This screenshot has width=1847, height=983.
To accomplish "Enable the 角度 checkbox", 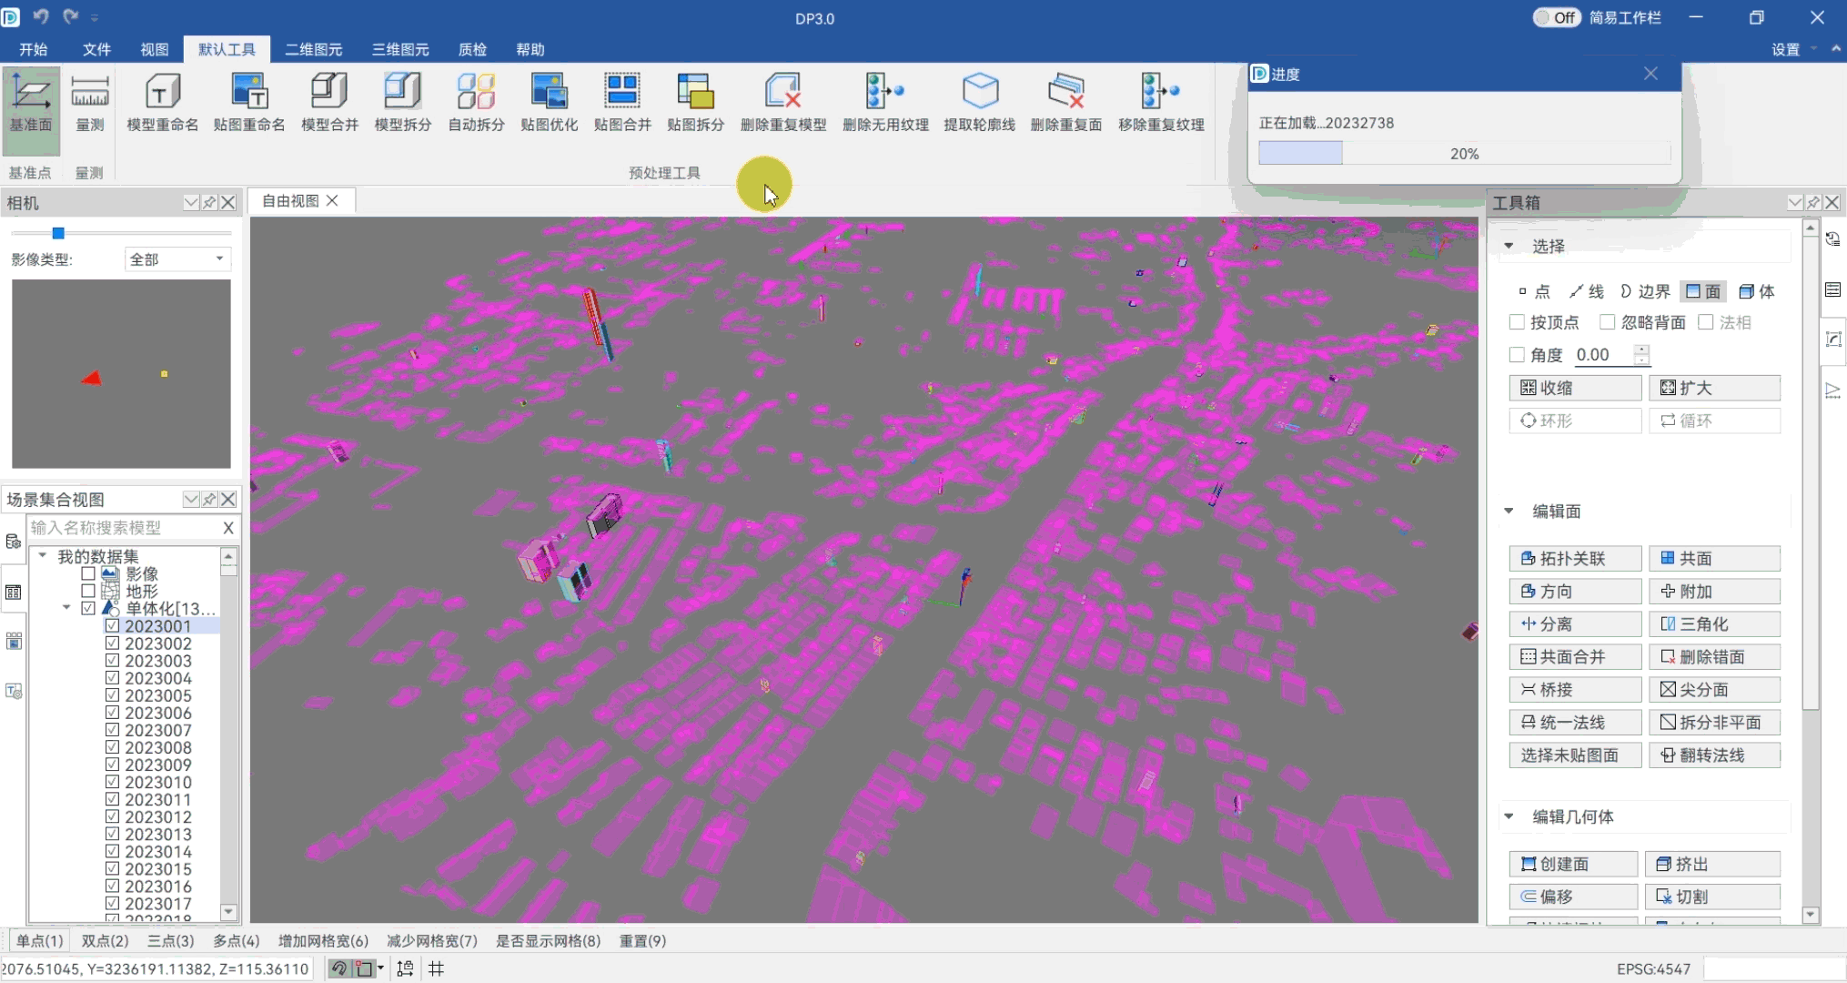I will (1517, 355).
